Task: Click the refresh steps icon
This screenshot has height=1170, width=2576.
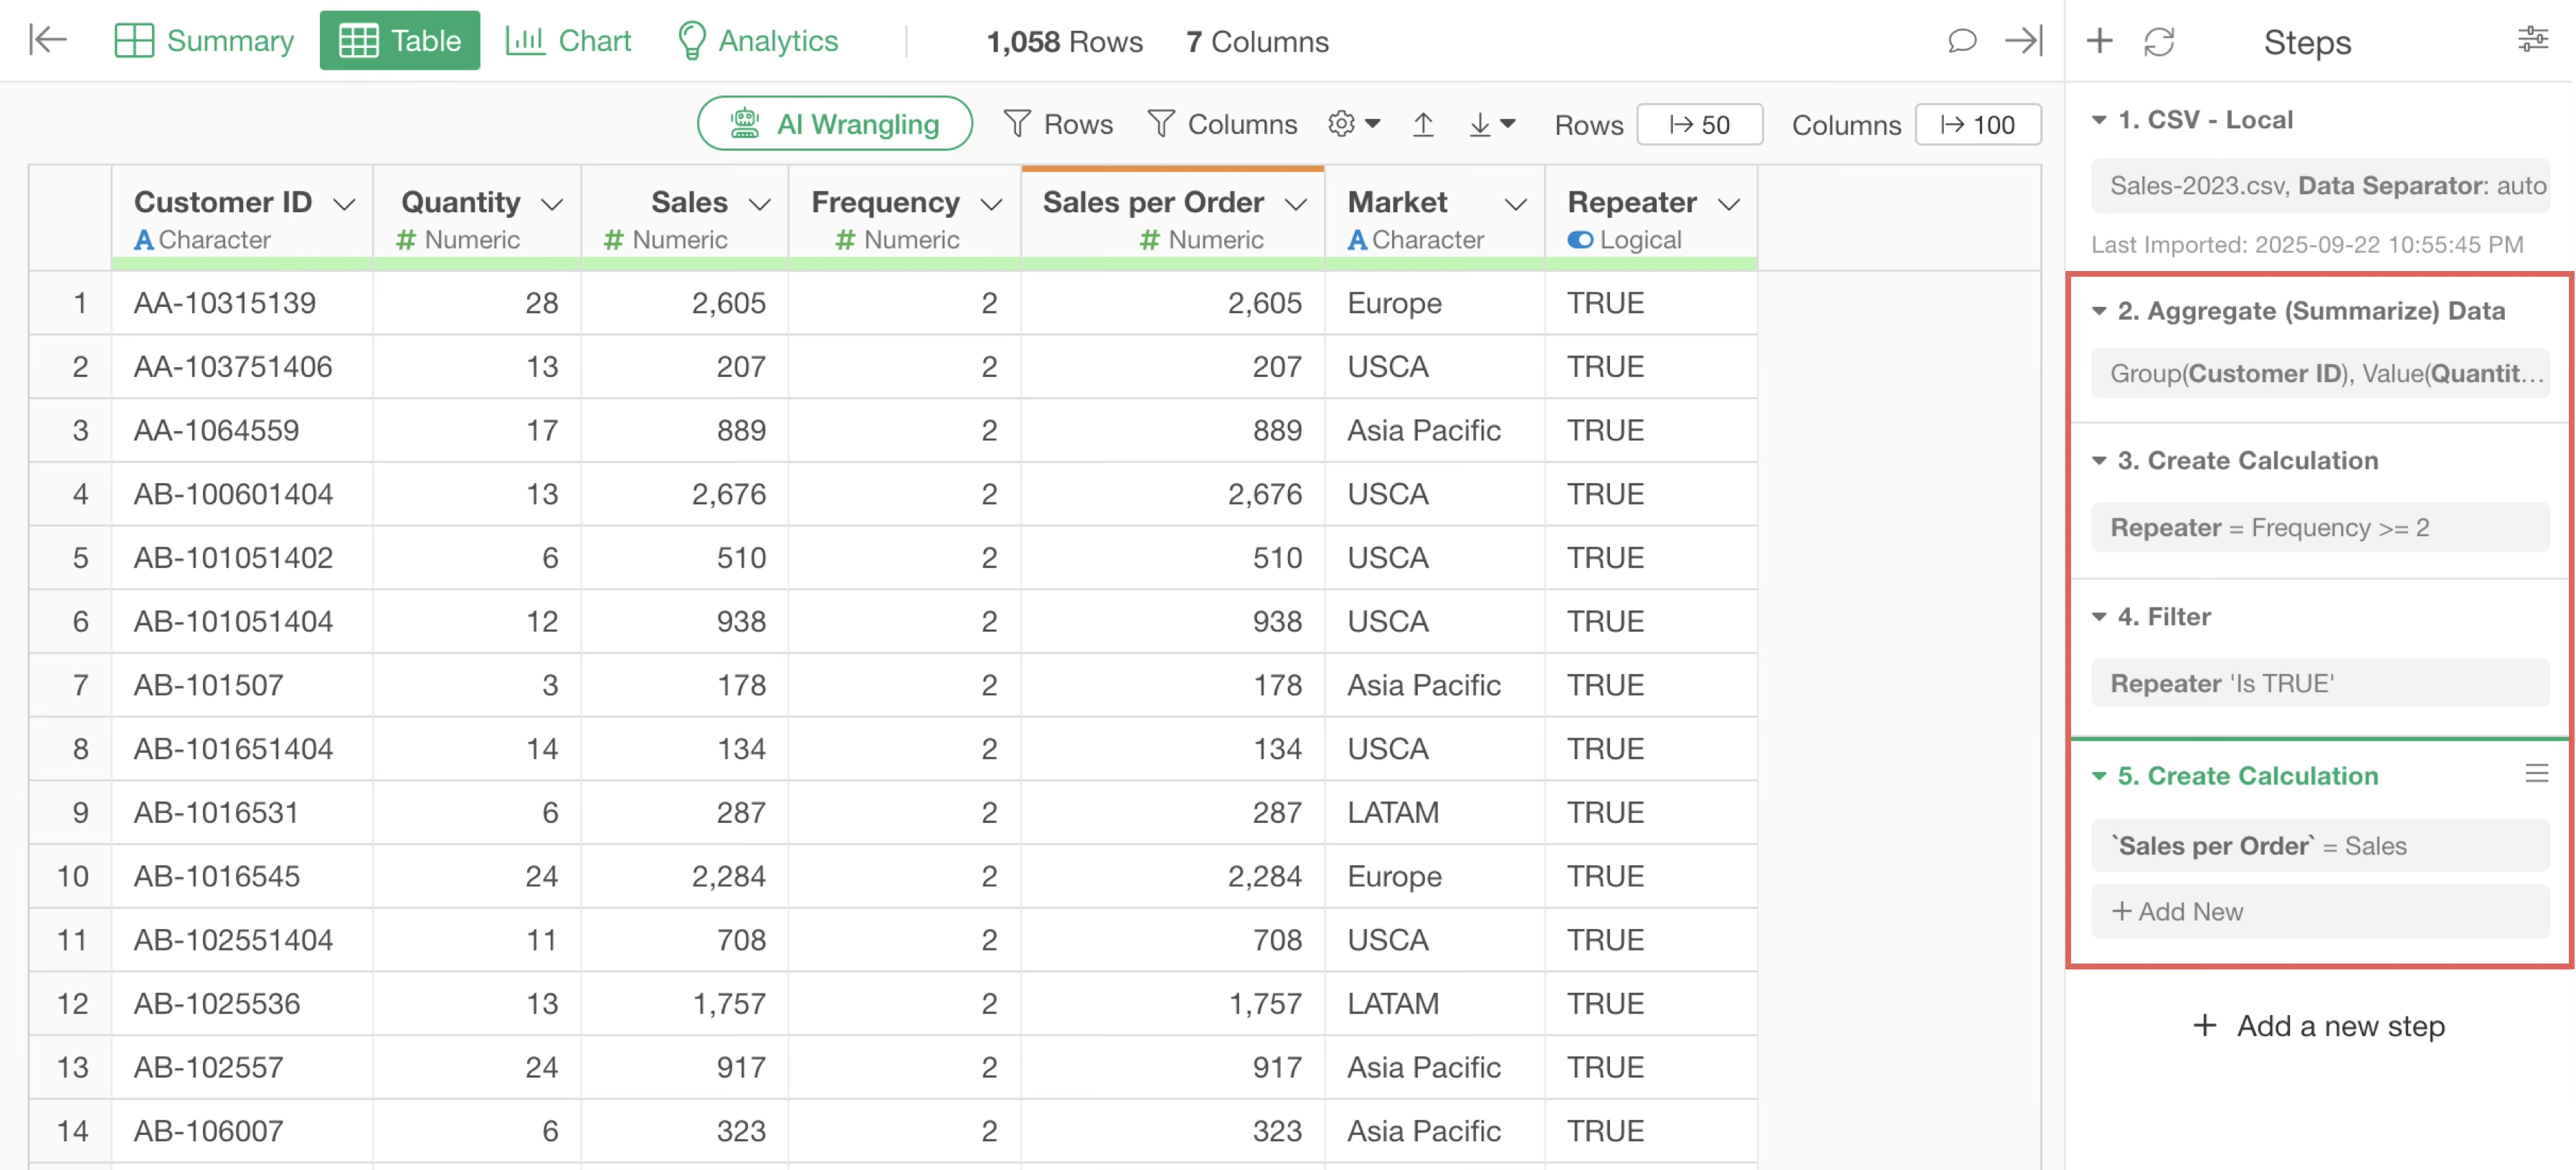Action: click(2159, 42)
